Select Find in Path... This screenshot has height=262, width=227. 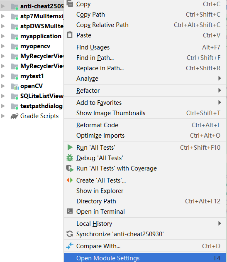145,58
